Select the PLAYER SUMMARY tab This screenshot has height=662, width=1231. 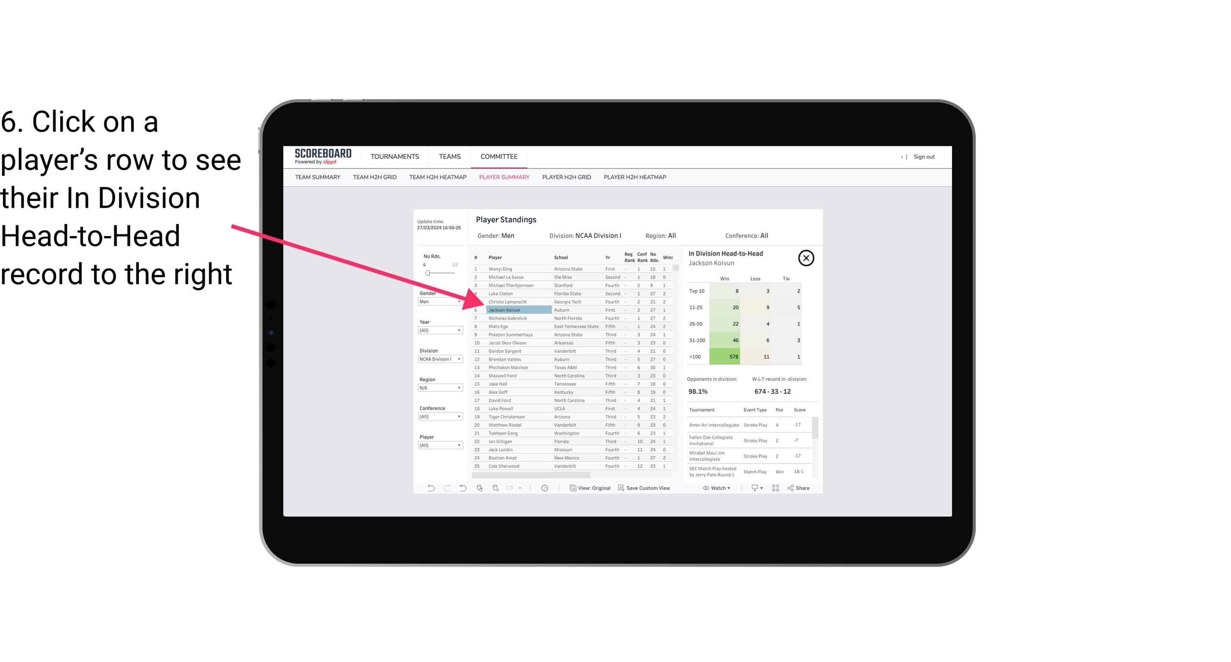502,177
